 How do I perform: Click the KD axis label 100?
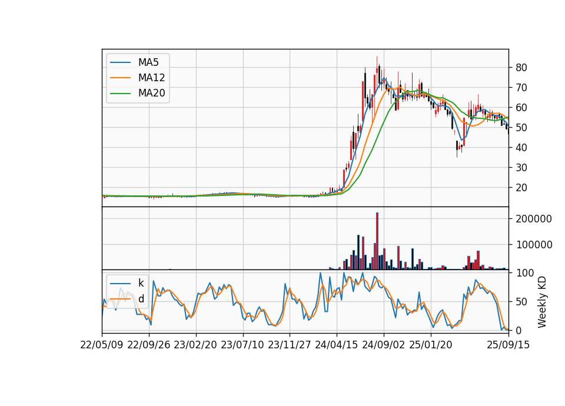(524, 272)
